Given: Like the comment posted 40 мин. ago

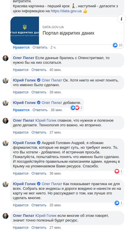Looking at the screenshot, I should (21, 70).
